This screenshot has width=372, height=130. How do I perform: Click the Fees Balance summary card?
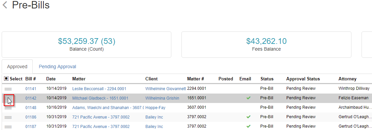(266, 45)
